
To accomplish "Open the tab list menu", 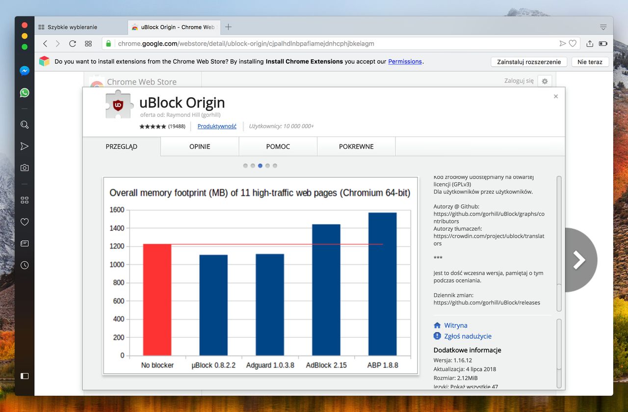I will (603, 27).
